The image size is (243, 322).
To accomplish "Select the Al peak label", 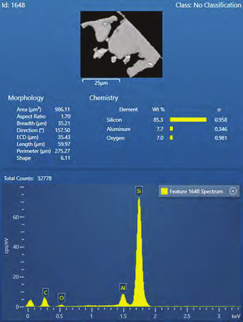I will click(x=122, y=288).
